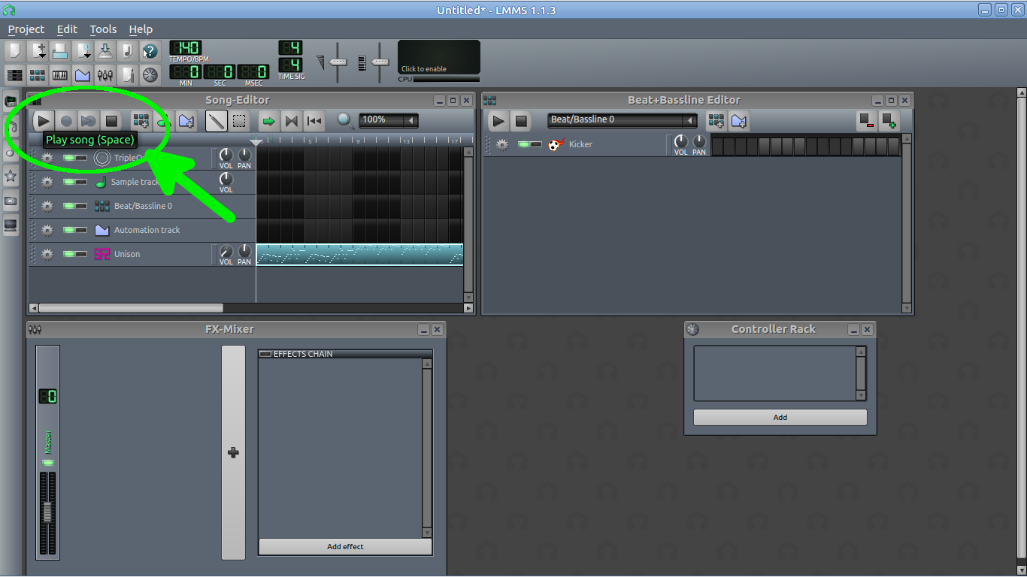1027x577 pixels.
Task: Add automation track in Song-Editor
Action: [186, 120]
